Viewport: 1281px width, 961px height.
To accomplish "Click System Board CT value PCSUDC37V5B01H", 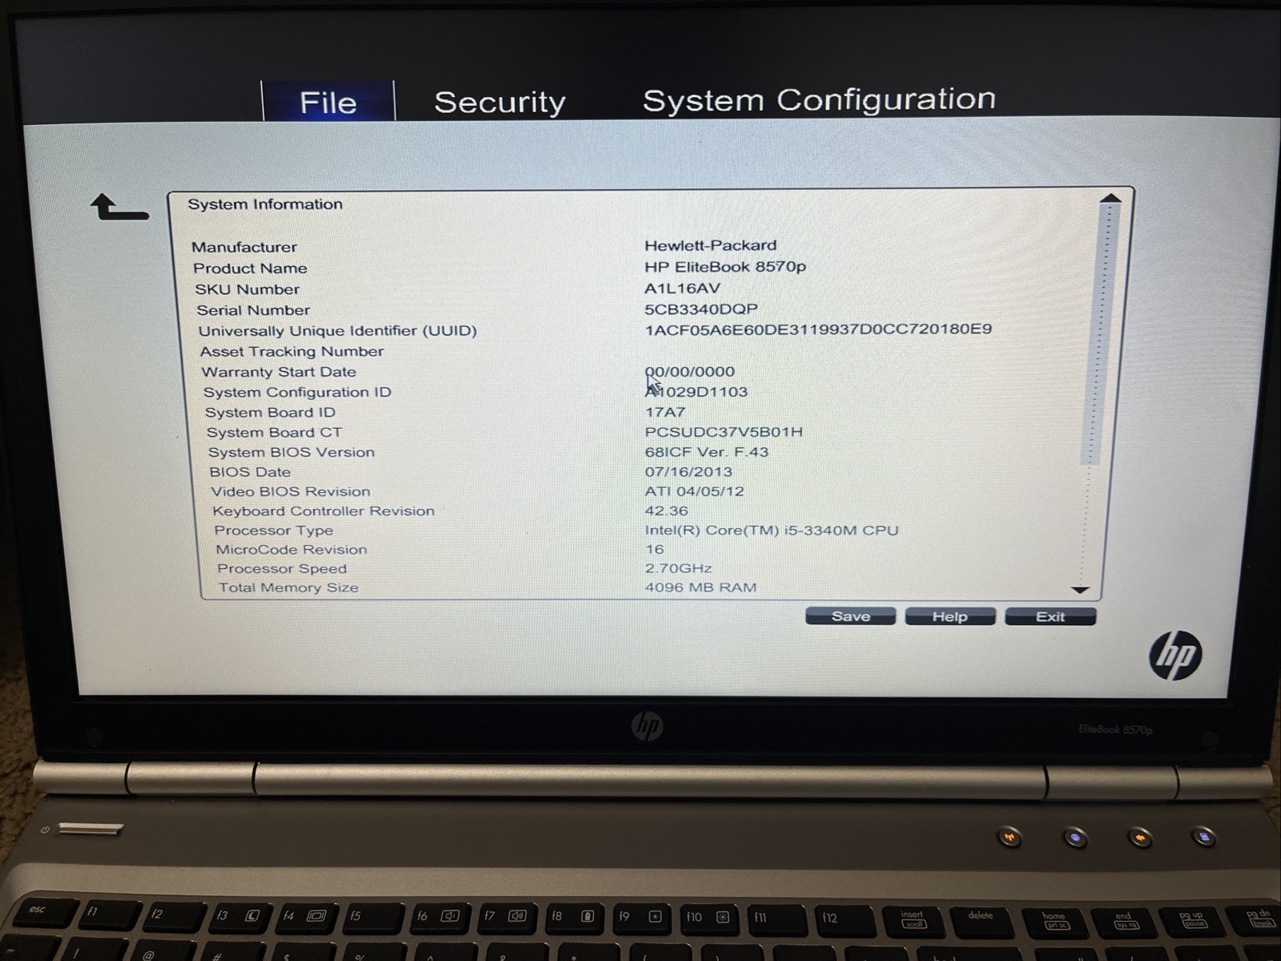I will click(723, 432).
